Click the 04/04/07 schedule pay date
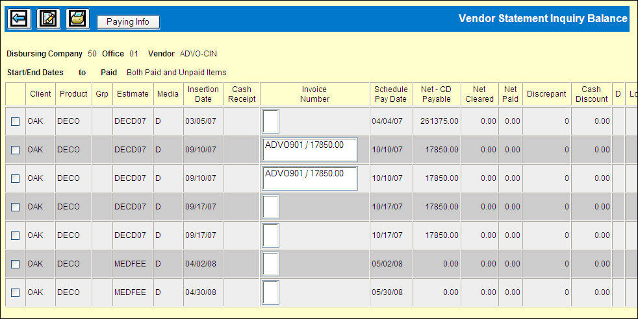638x319 pixels. (x=387, y=121)
